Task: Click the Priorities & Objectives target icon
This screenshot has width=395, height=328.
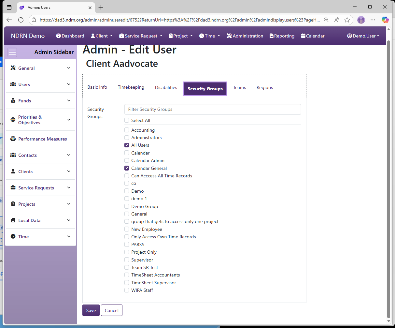Action: tap(13, 120)
